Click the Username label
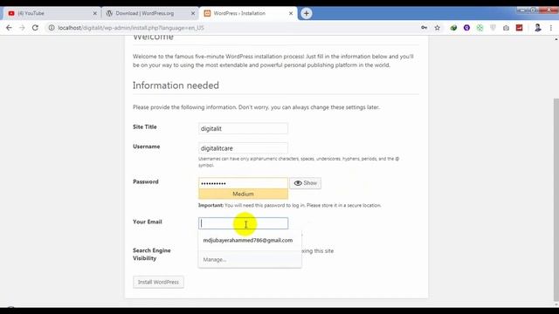 coord(146,147)
